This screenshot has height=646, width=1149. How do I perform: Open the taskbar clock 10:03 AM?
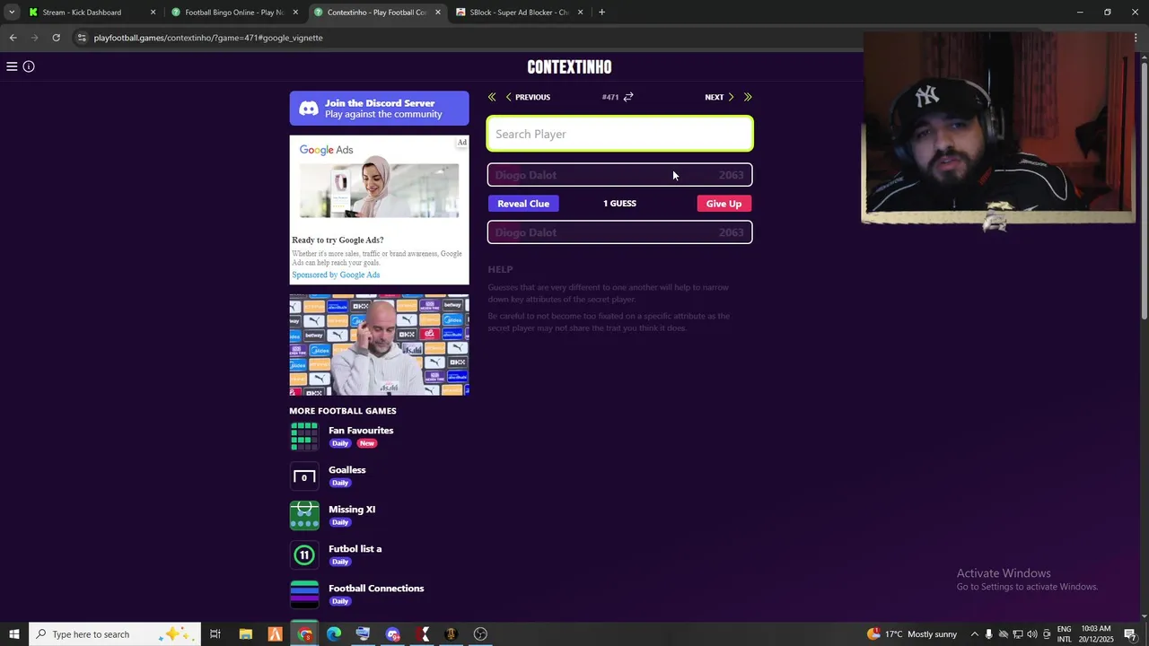[x=1096, y=634]
